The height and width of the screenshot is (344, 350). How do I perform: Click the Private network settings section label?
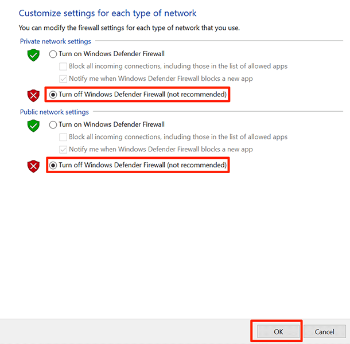tap(55, 41)
